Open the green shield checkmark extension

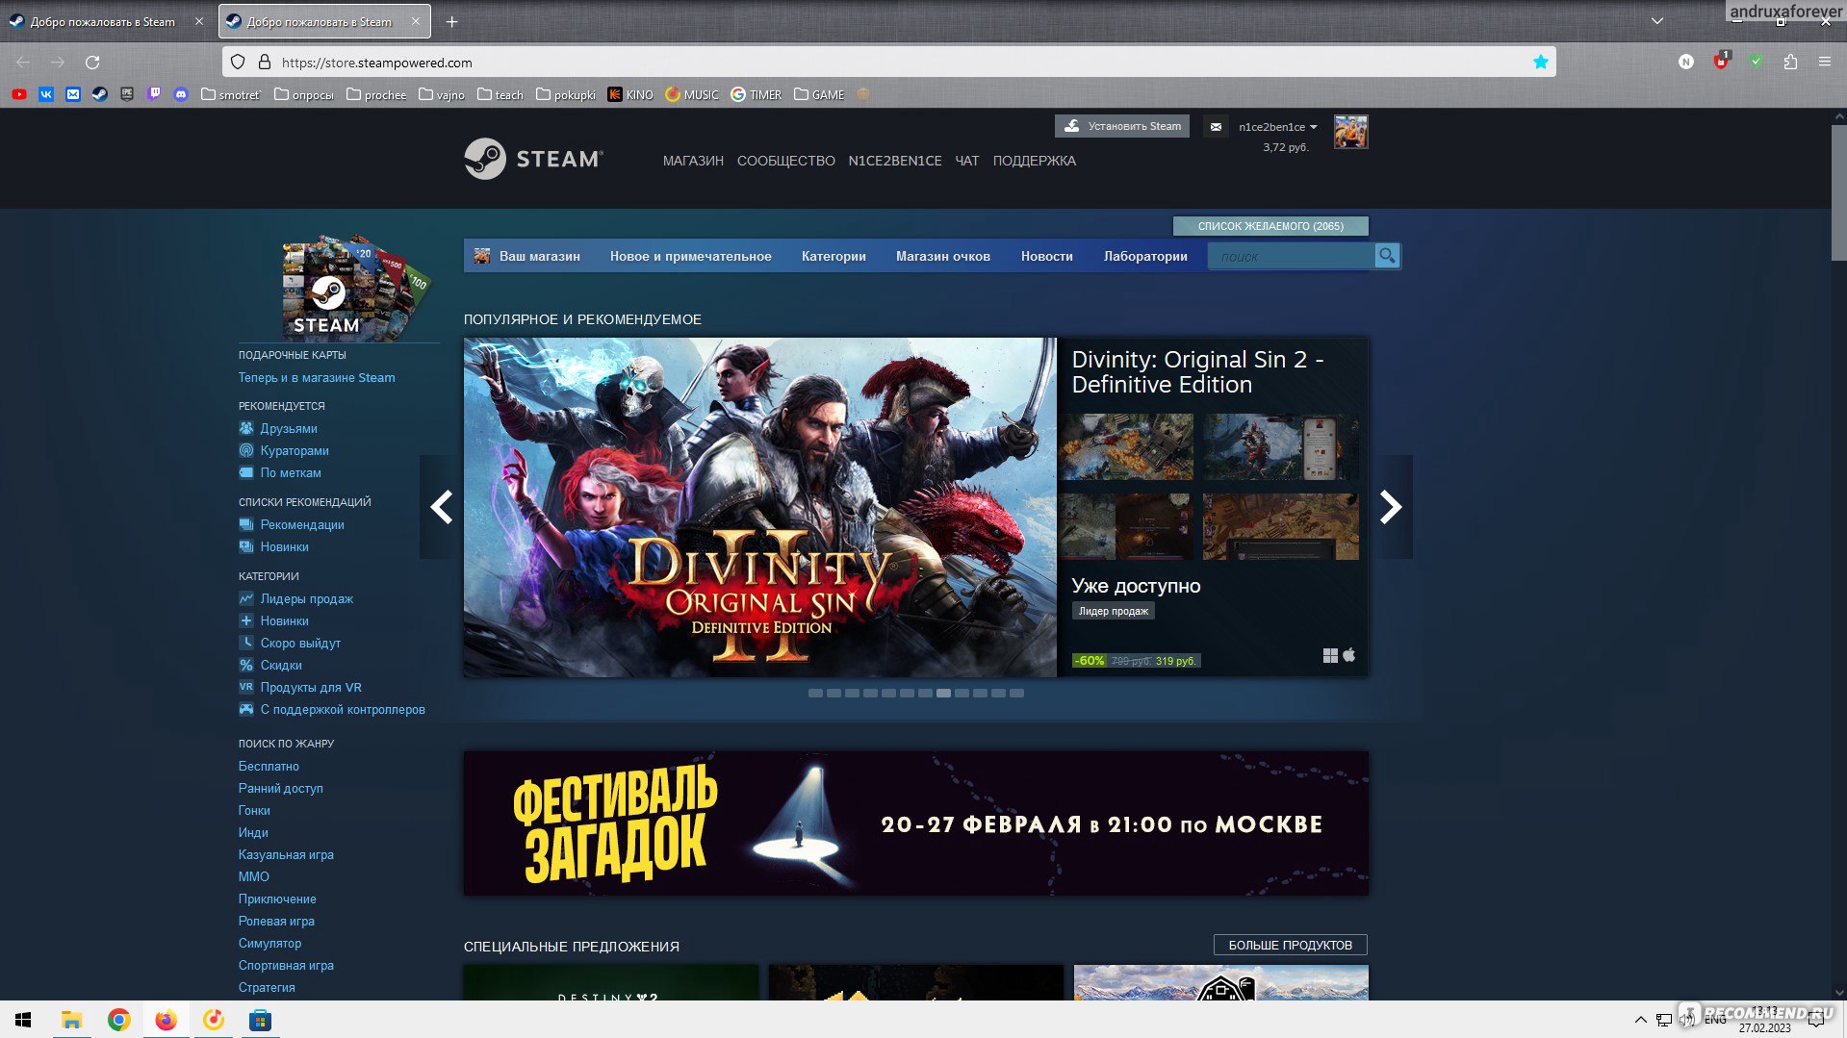[x=1756, y=62]
